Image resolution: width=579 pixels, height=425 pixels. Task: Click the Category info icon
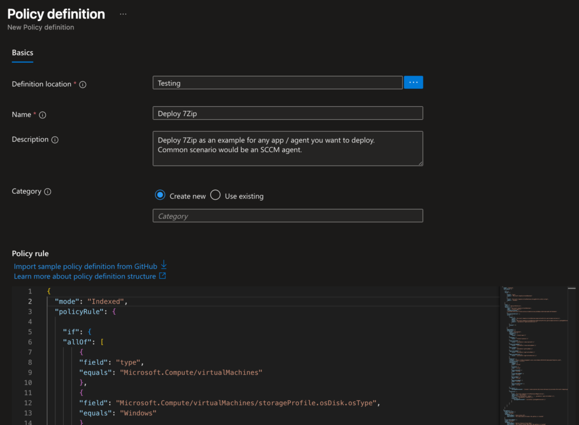pyautogui.click(x=47, y=192)
